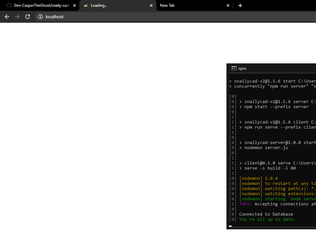The height and width of the screenshot is (238, 316).
Task: Open a new tab with the plus icon
Action: tap(240, 5)
